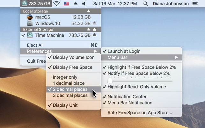Click the FreeSpace 783.75 GB menu bar item
Image resolution: width=205 pixels, height=128 pixels.
pyautogui.click(x=36, y=4)
